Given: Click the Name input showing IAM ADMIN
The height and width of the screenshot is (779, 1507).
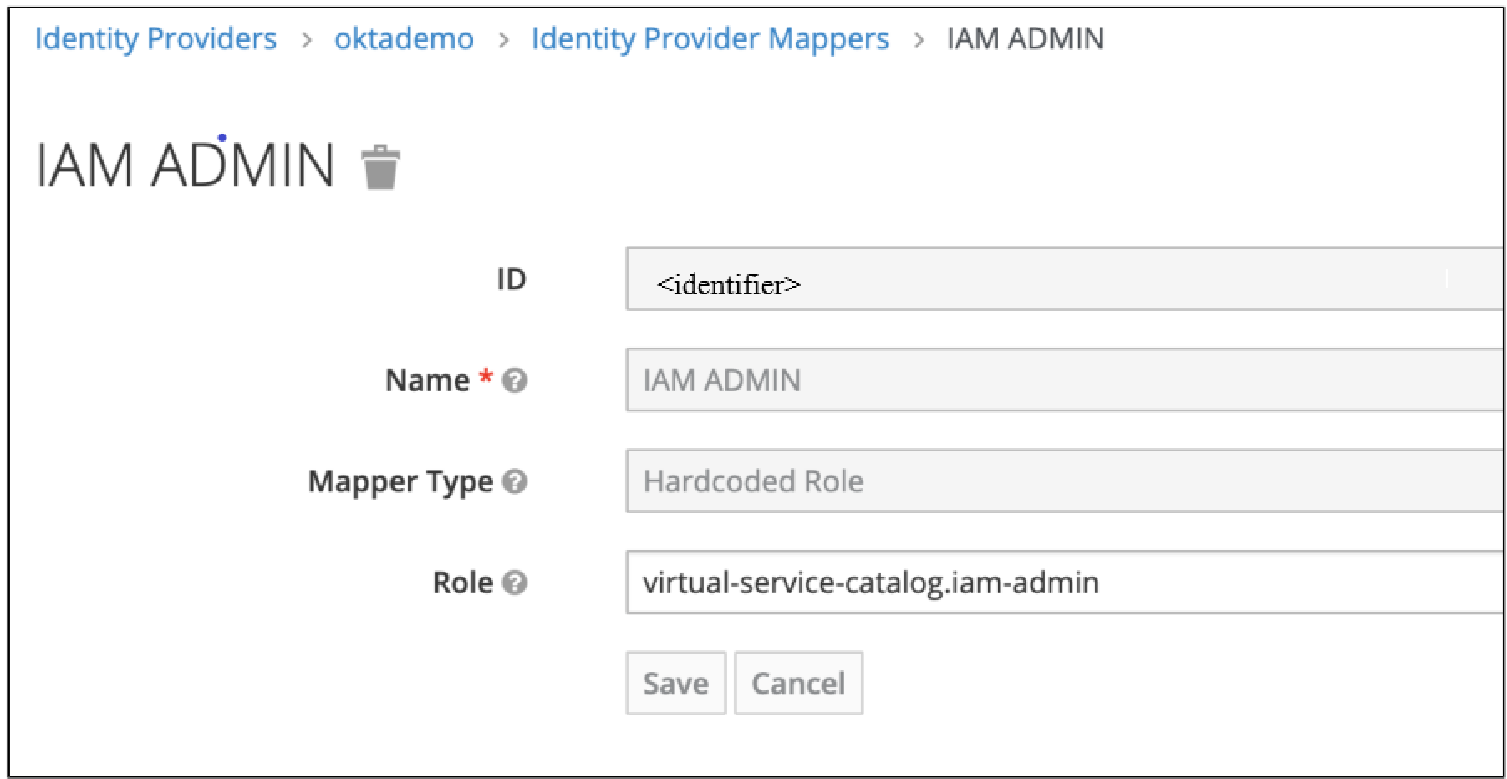Looking at the screenshot, I should click(x=1062, y=380).
